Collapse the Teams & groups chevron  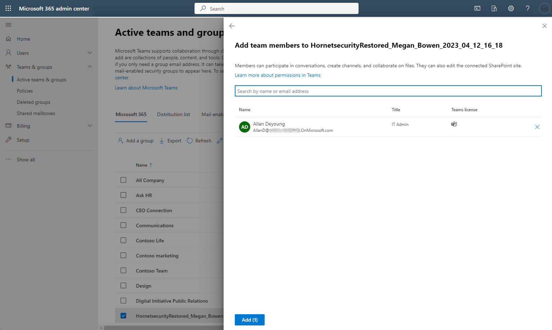pyautogui.click(x=90, y=67)
